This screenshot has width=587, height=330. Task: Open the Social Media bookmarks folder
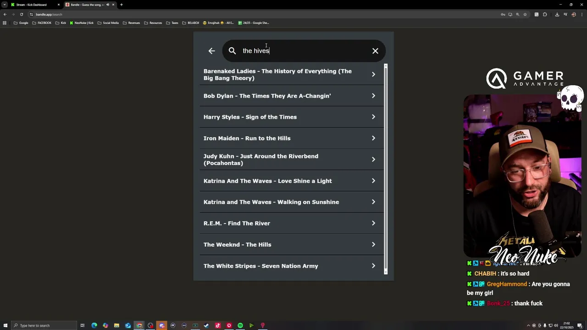(x=108, y=23)
